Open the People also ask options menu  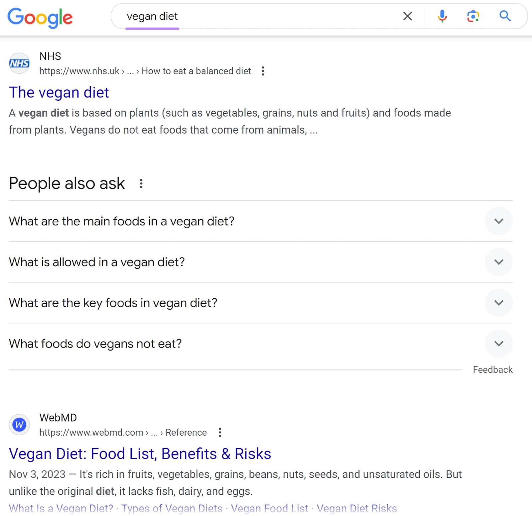(141, 183)
